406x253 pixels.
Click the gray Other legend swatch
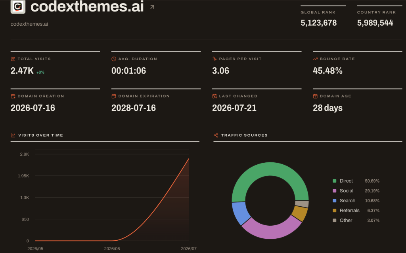(x=335, y=221)
